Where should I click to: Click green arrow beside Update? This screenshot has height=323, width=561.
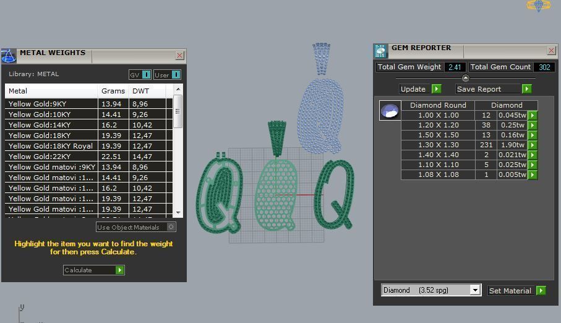[x=436, y=89]
